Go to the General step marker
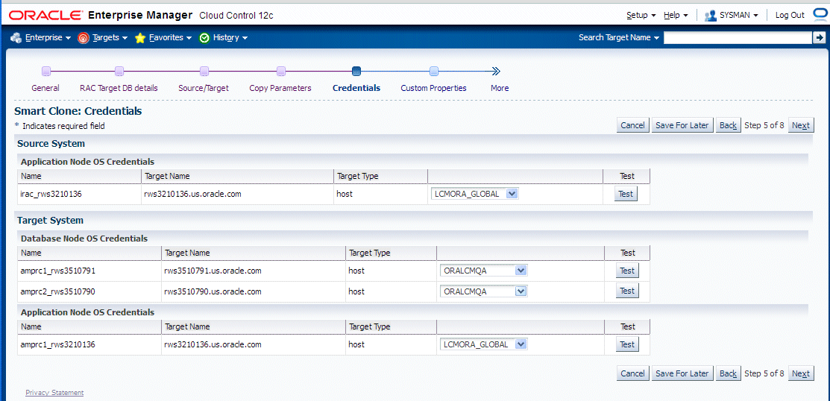Screen dimensions: 830x401 [x=46, y=71]
